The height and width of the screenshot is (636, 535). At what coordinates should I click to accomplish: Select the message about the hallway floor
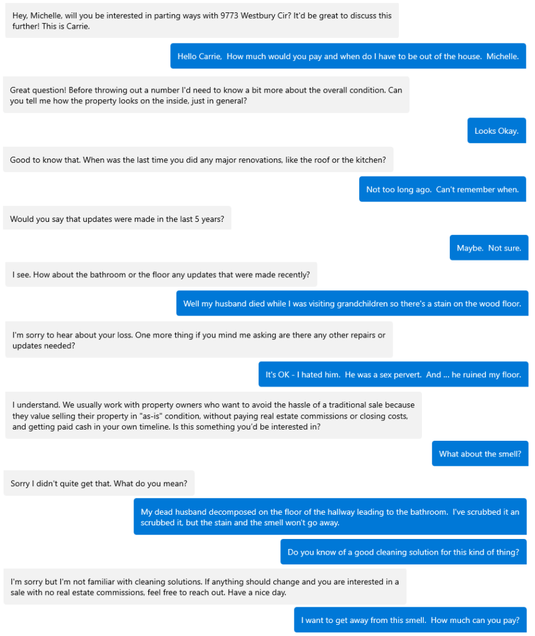point(330,517)
